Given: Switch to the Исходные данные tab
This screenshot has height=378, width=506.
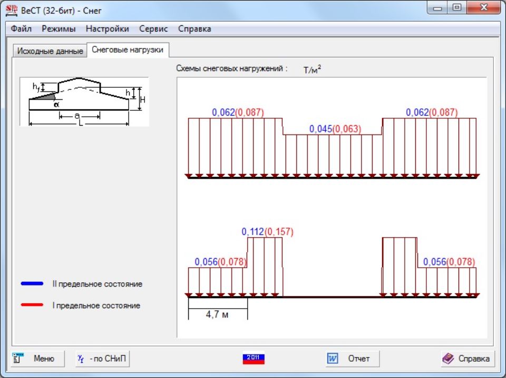Looking at the screenshot, I should click(x=50, y=51).
